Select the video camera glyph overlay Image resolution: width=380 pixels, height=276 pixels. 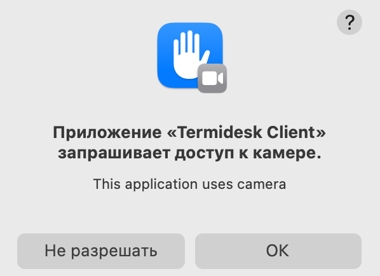(212, 78)
